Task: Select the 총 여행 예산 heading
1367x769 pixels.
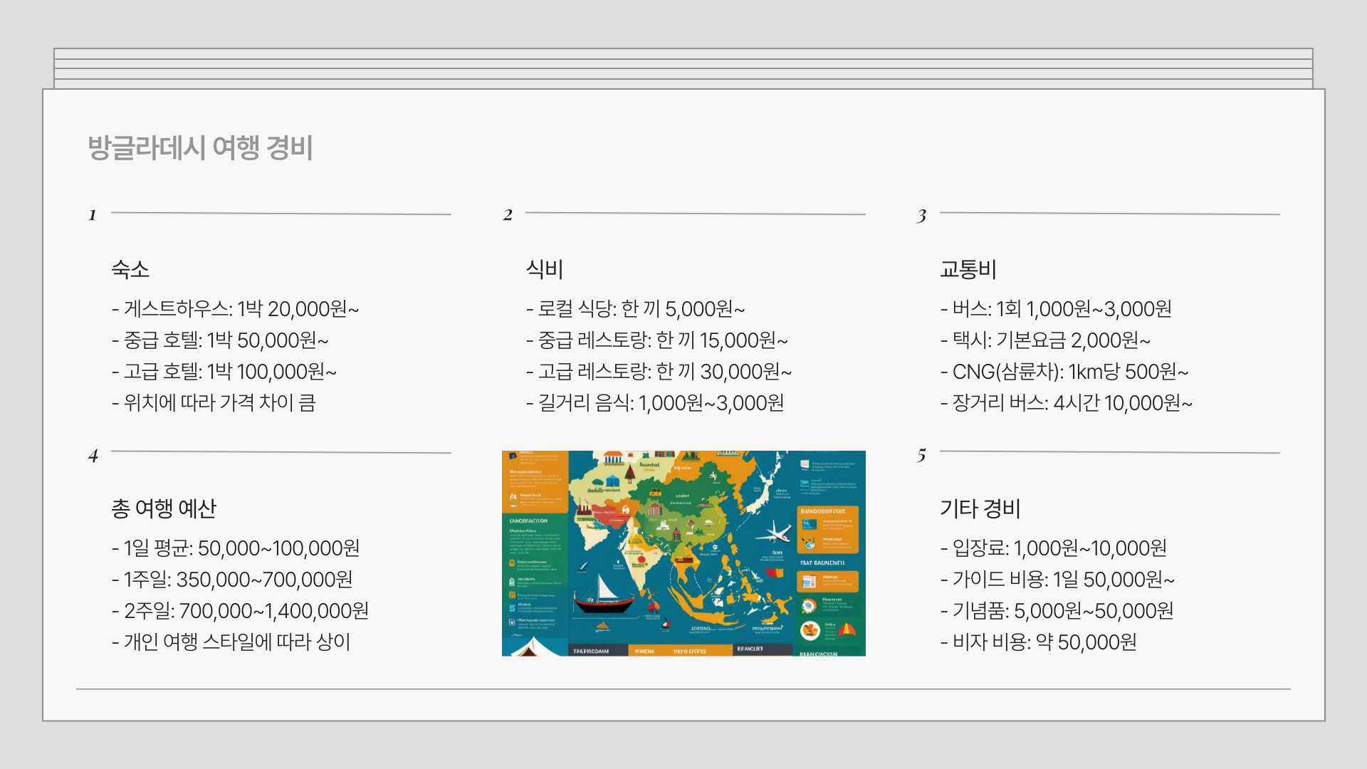Action: click(x=164, y=508)
